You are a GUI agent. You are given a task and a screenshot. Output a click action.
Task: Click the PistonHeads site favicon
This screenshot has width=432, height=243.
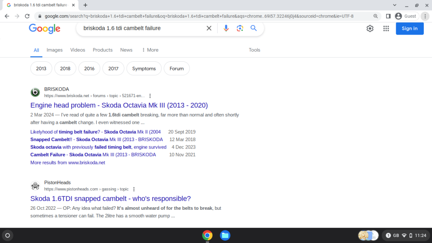tap(35, 186)
